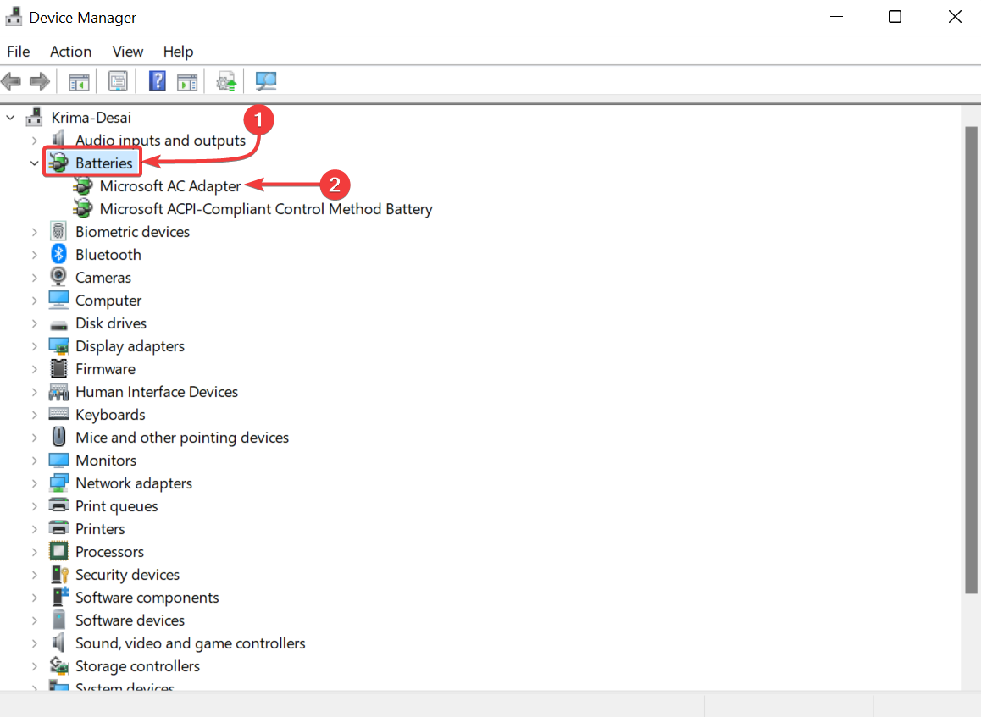Click Show/Hide Action Pane toolbar icon
This screenshot has width=981, height=717.
point(187,81)
